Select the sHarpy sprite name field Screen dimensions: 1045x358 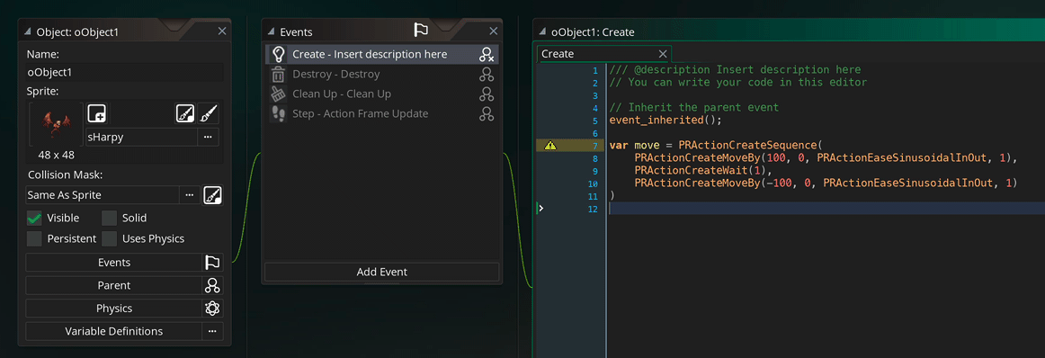click(141, 138)
